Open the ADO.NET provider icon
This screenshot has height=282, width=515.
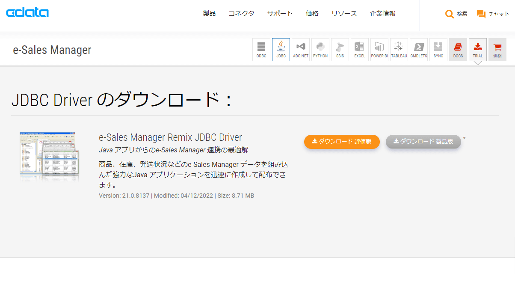click(x=301, y=50)
